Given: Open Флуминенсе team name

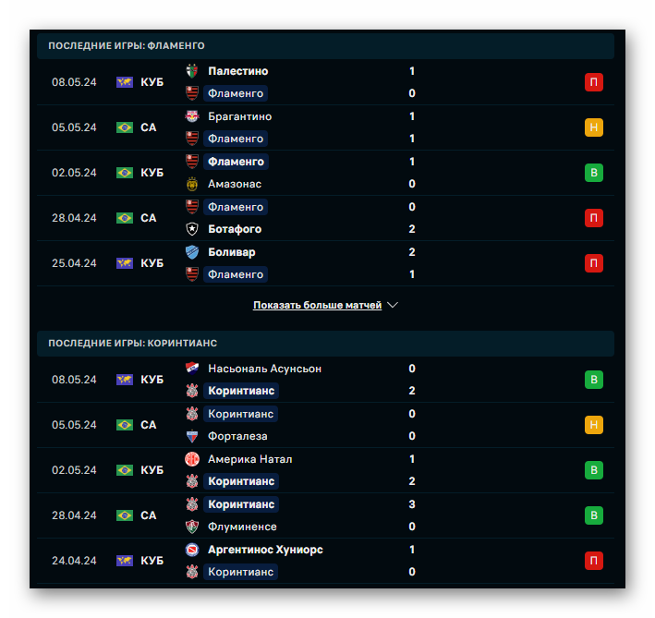Looking at the screenshot, I should tap(242, 527).
